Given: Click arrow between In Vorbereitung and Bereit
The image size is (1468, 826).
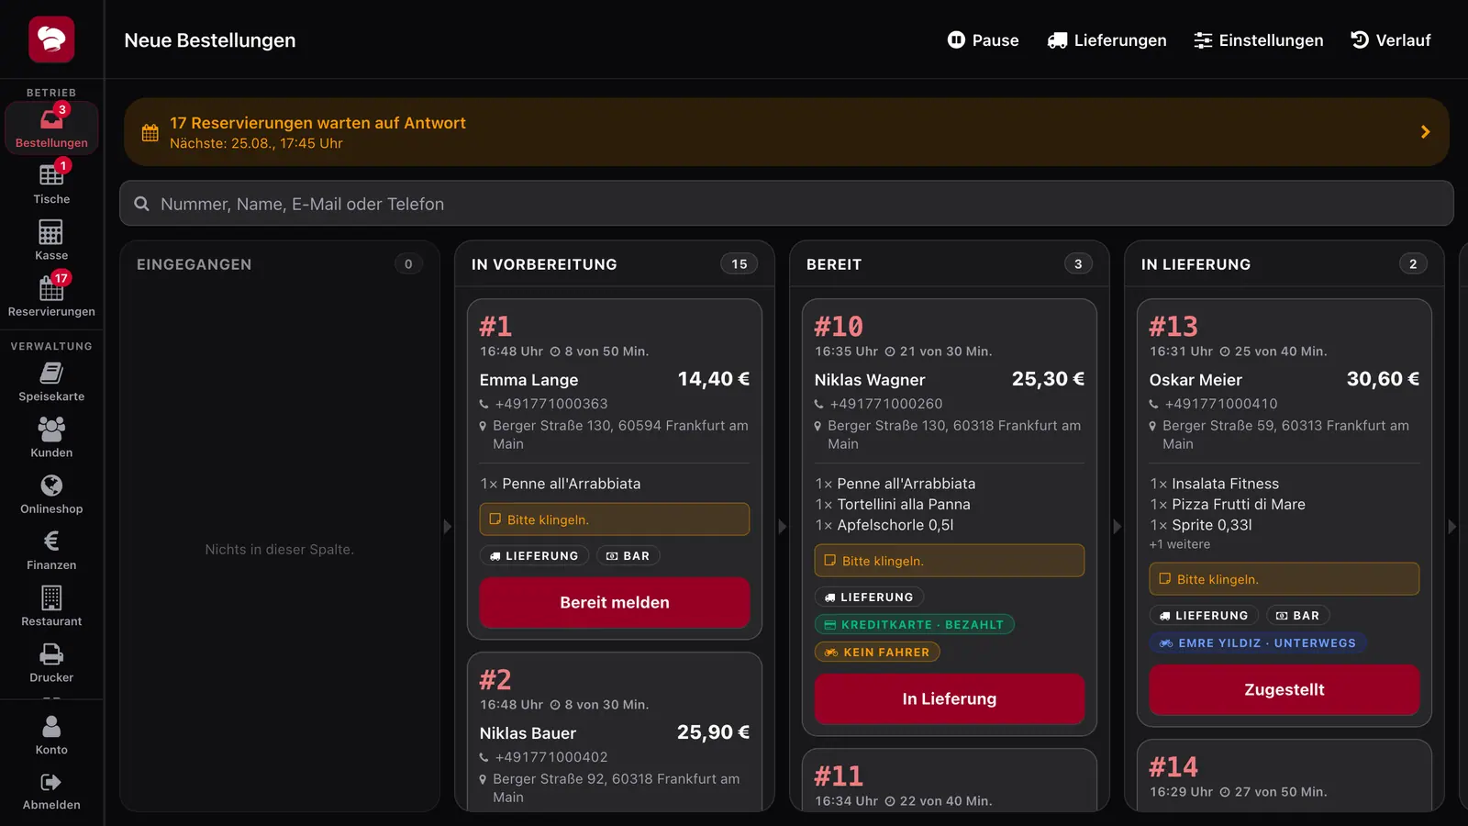Looking at the screenshot, I should [783, 527].
